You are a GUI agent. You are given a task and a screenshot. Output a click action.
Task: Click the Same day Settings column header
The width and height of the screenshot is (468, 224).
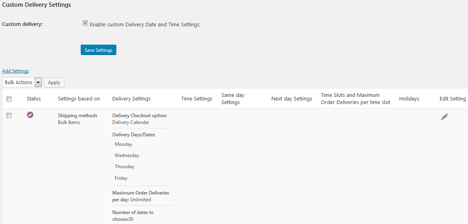(x=233, y=98)
